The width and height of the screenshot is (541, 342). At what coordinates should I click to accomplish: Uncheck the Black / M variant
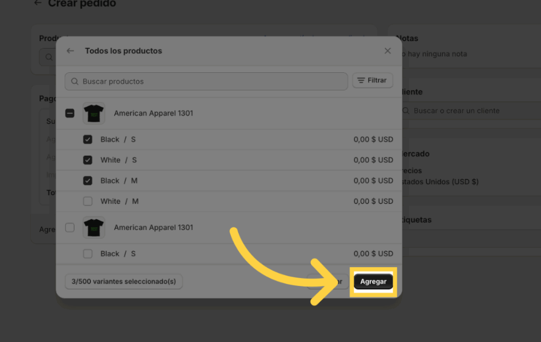click(x=88, y=180)
